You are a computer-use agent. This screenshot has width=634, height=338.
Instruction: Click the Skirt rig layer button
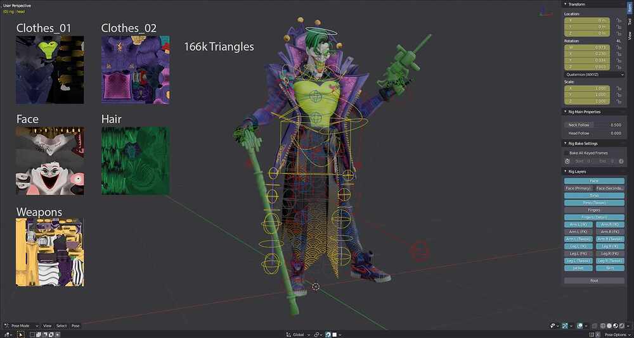pyautogui.click(x=610, y=268)
